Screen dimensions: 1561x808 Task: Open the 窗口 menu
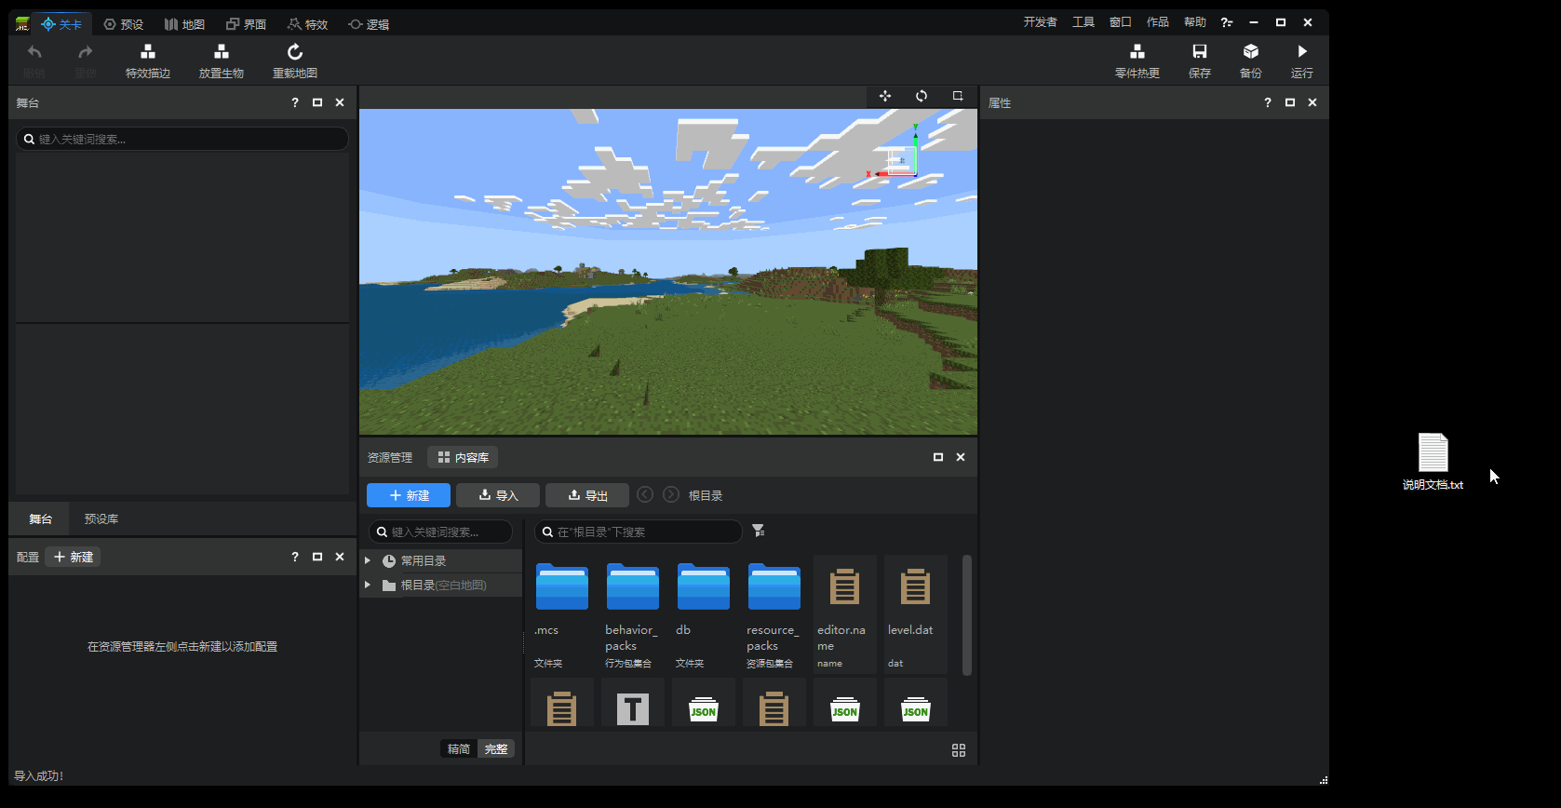click(1121, 22)
